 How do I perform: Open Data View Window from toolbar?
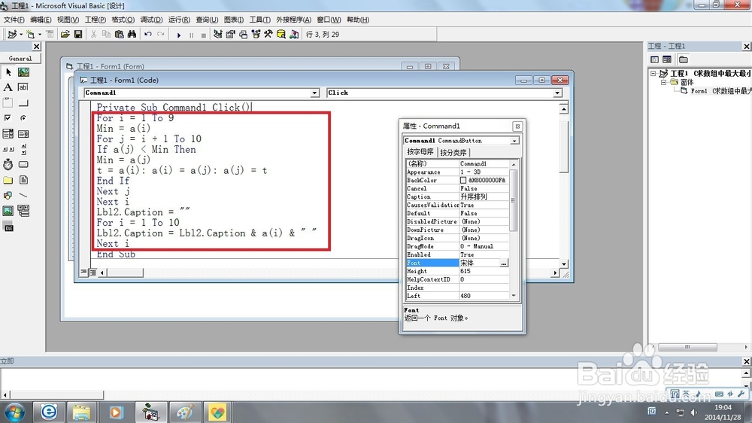281,34
